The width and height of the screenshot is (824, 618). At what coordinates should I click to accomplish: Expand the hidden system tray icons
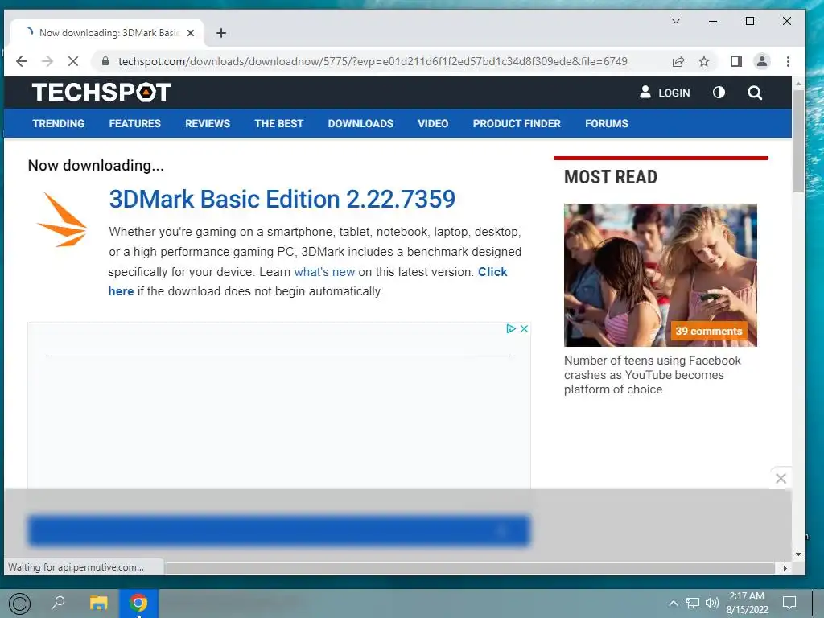(673, 603)
